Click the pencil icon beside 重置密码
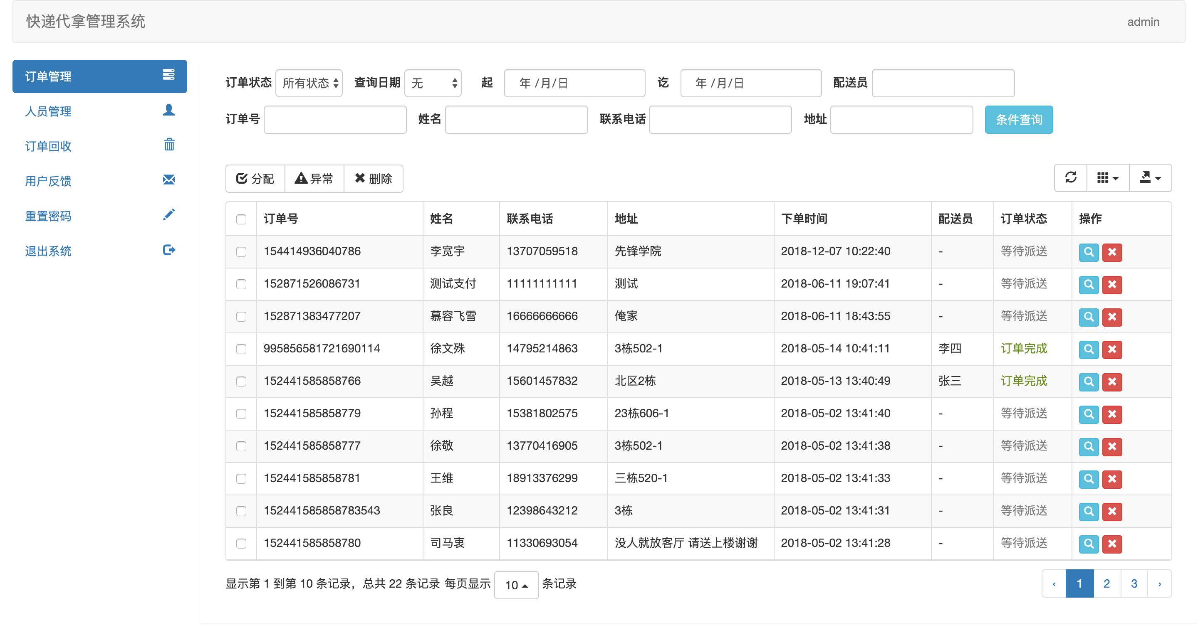The width and height of the screenshot is (1198, 640). click(x=169, y=215)
